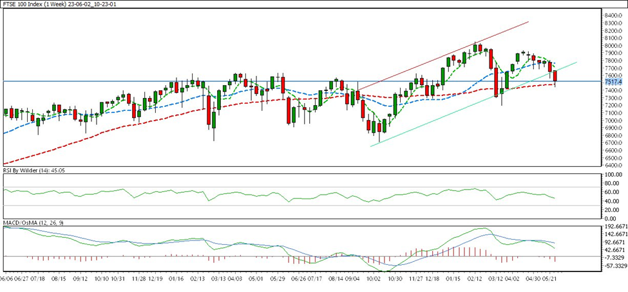This screenshot has width=628, height=292.
Task: Click the 6700.0 price axis label
Action: pos(614,142)
